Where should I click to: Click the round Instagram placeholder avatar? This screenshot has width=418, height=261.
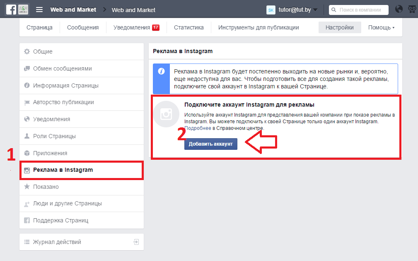pos(166,115)
